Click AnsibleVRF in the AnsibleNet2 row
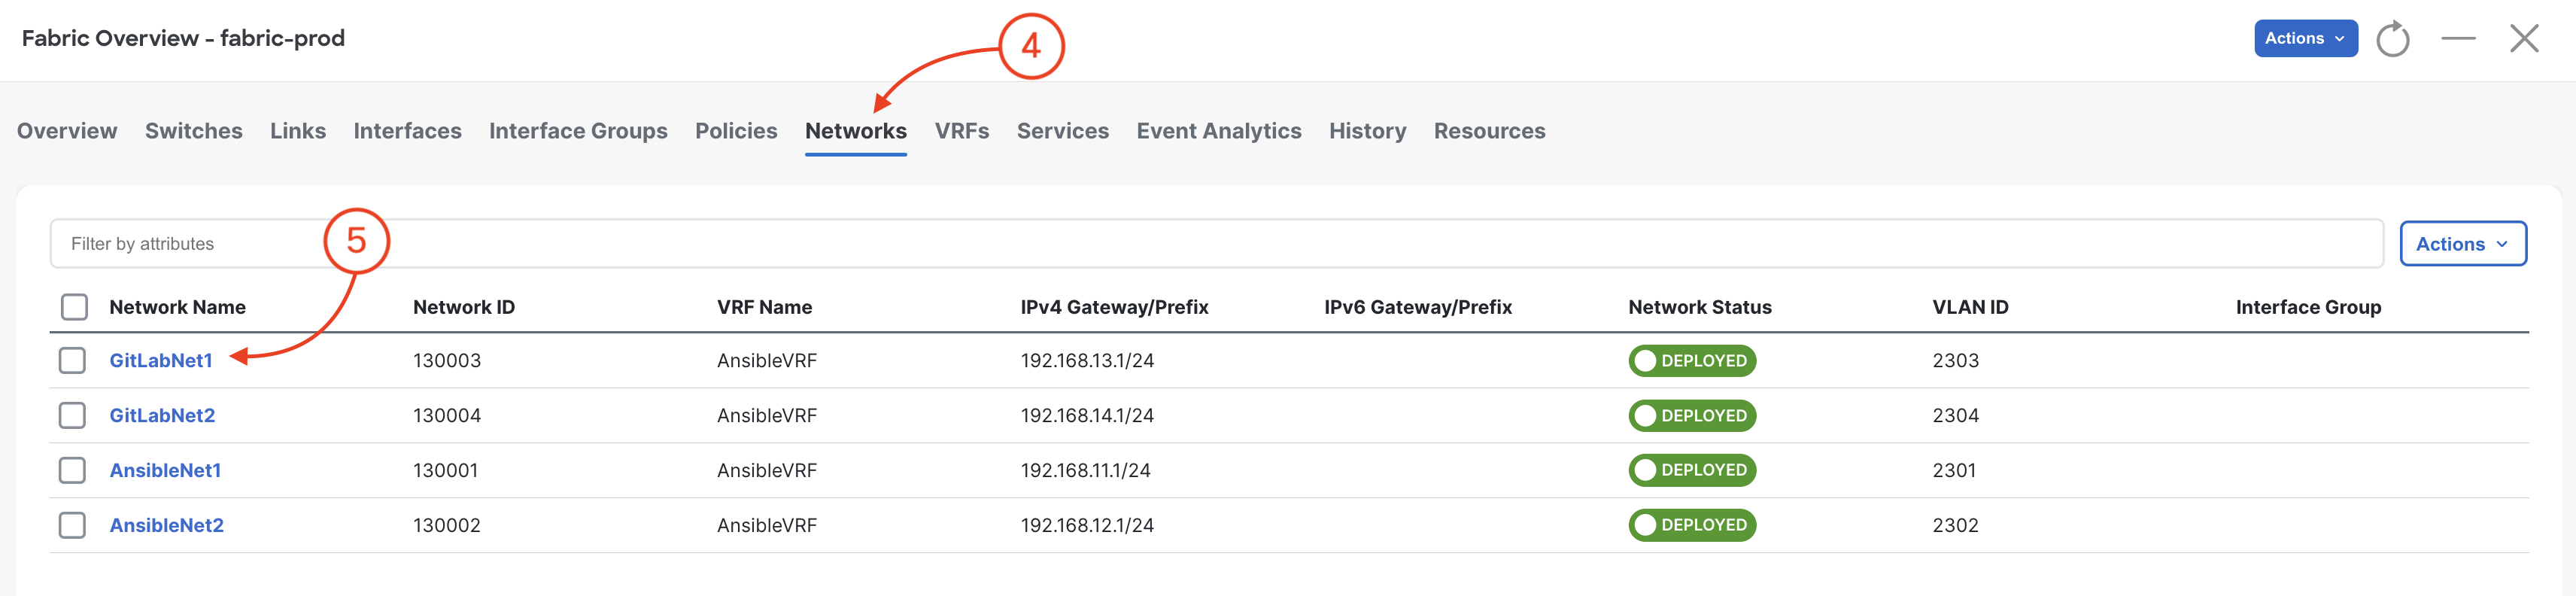This screenshot has width=2576, height=596. pos(767,525)
